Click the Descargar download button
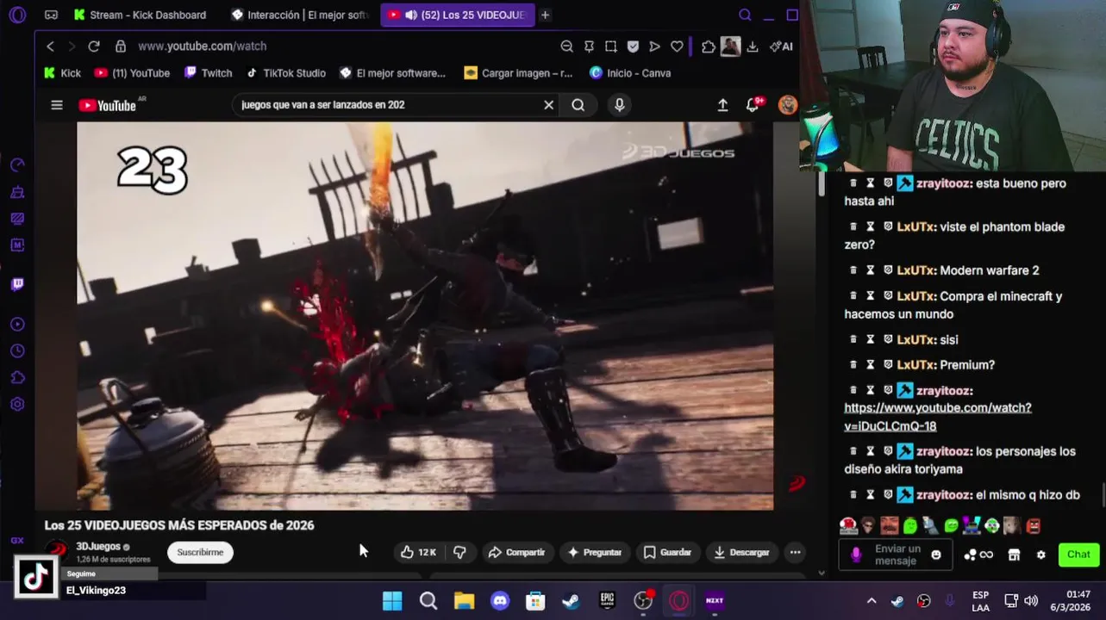 point(741,552)
